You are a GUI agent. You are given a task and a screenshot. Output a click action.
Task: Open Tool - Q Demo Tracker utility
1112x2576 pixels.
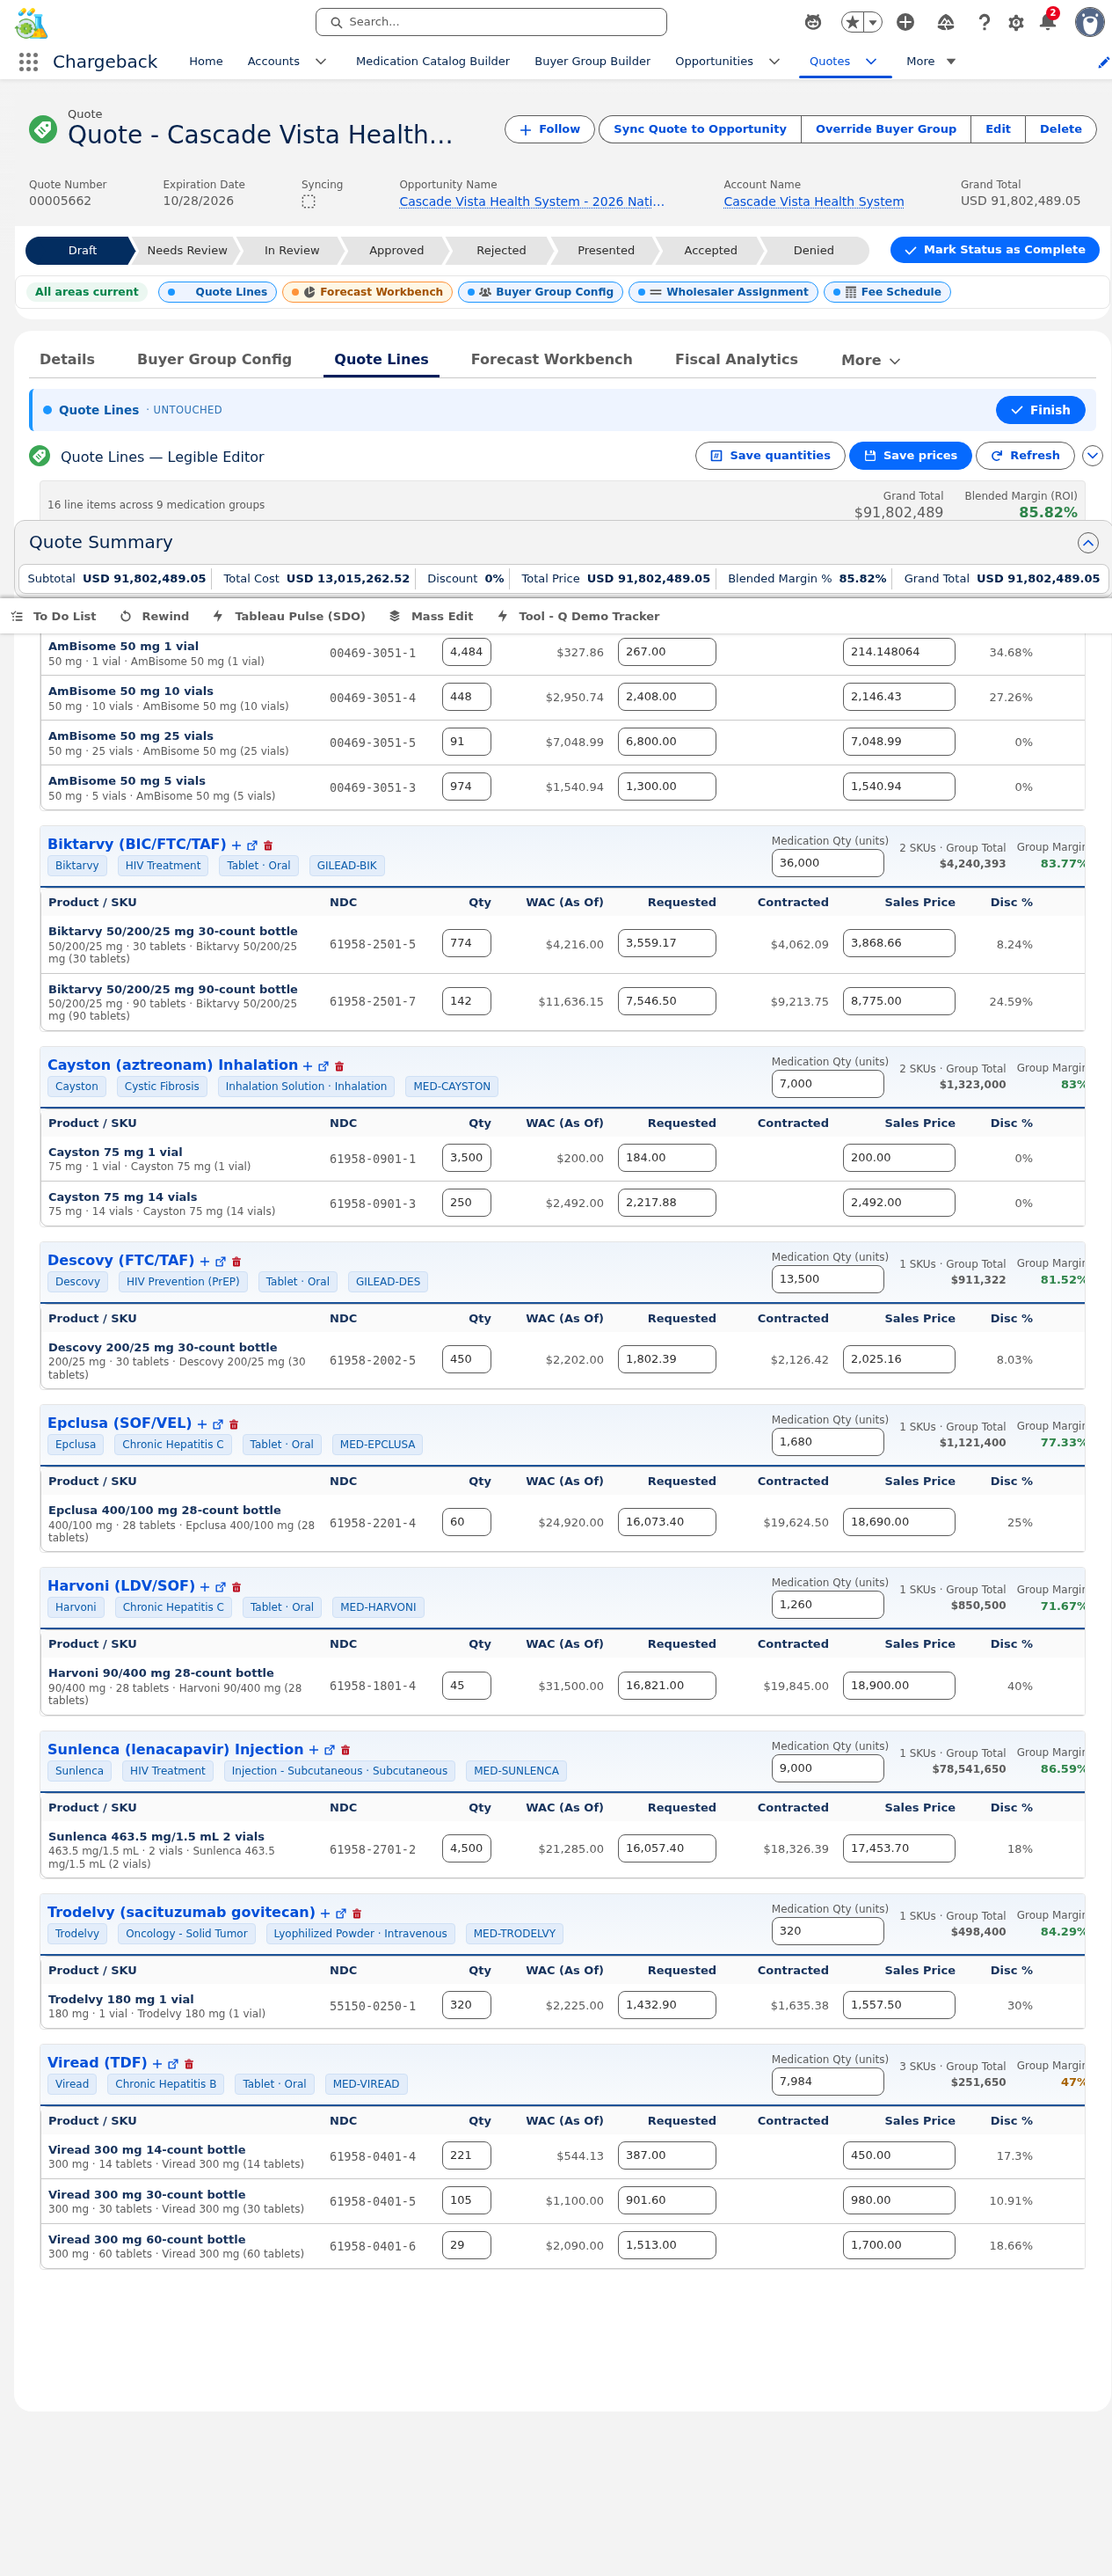tap(578, 617)
